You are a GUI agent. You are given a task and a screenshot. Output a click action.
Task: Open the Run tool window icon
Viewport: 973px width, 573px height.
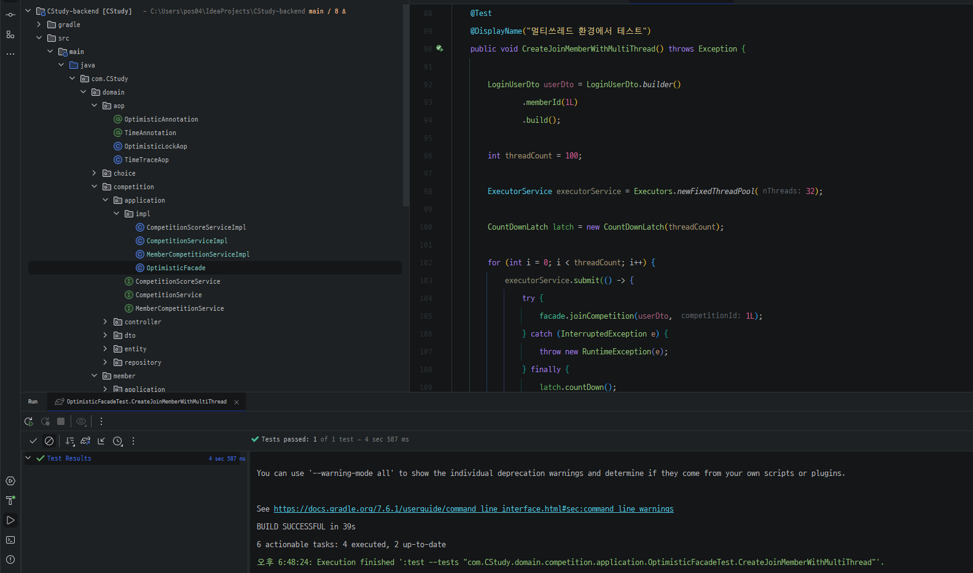pyautogui.click(x=10, y=520)
